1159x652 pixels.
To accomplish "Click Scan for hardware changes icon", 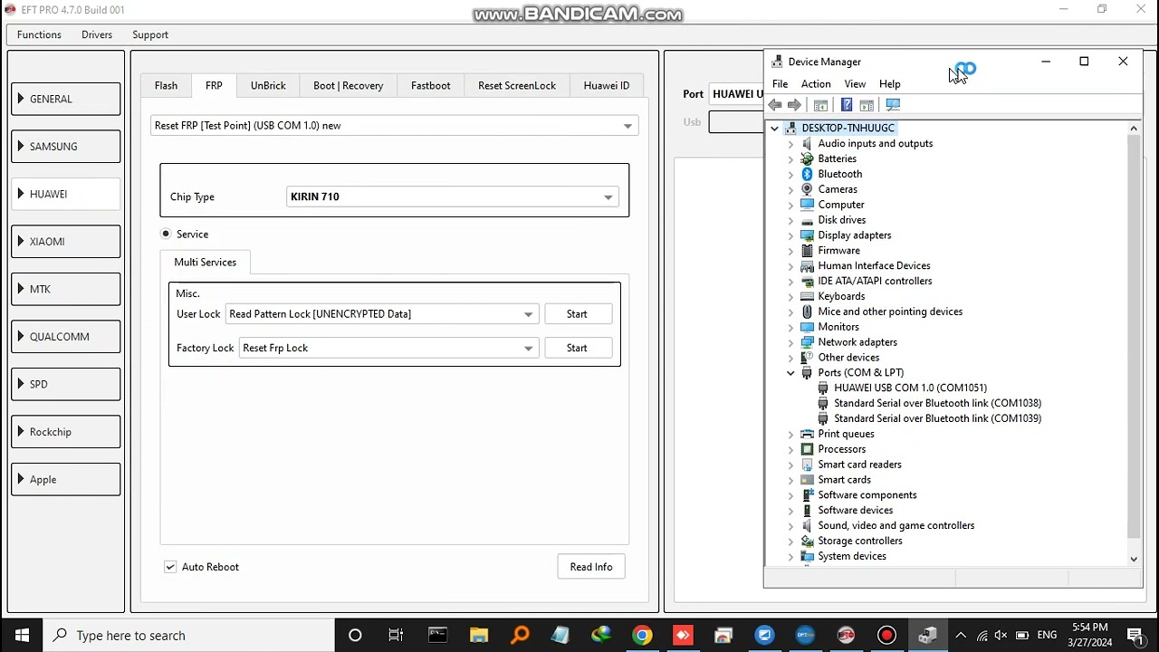I will 893,105.
